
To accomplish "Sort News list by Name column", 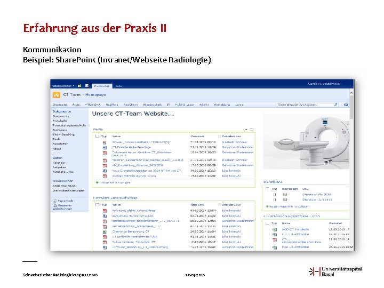I will [x=116, y=136].
